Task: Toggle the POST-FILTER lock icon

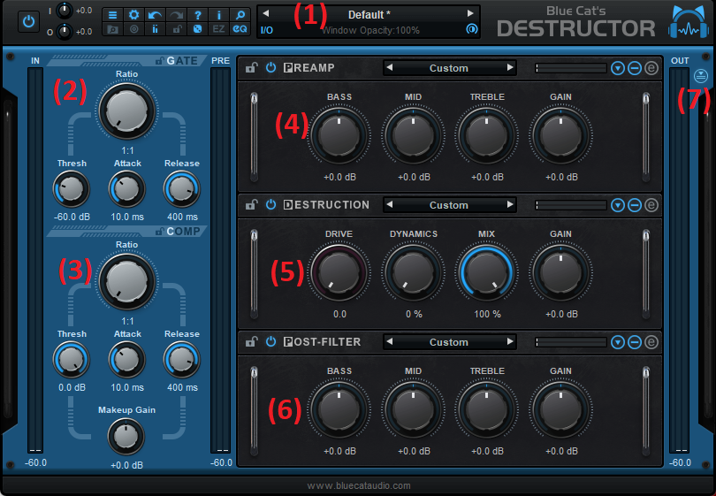Action: click(x=251, y=342)
